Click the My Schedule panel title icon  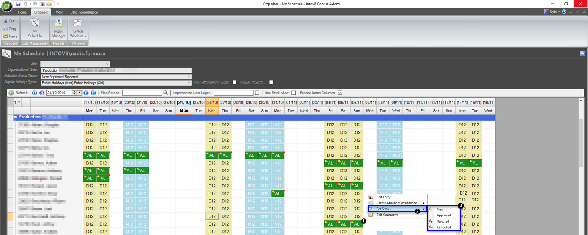click(6, 53)
